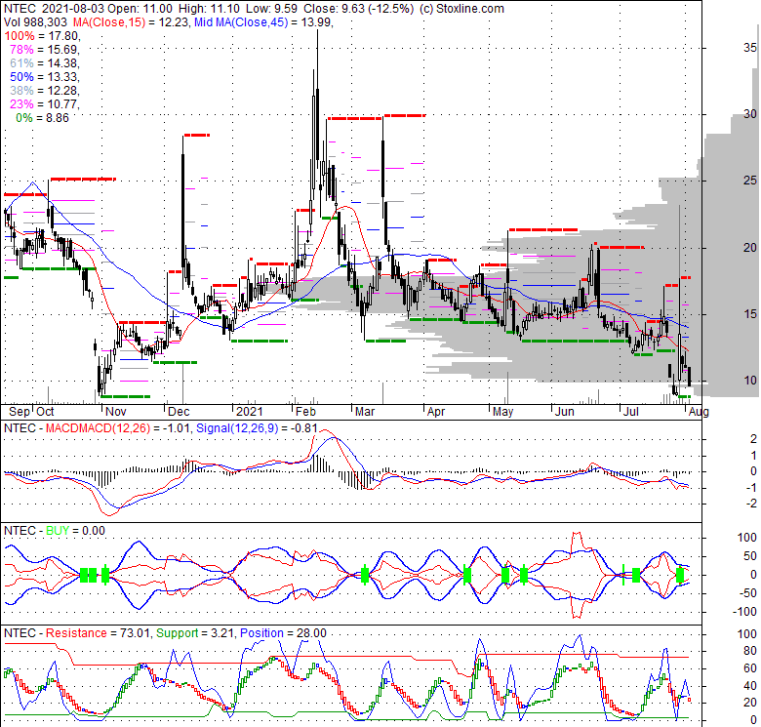Select the '78% = 15.69' Fibonacci level
Viewport: 761px width, 727px height.
[45, 50]
